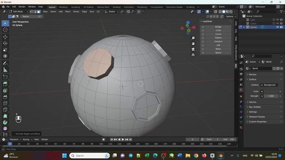The height and width of the screenshot is (160, 285).
Task: Select Vertex select mode
Action: [32, 12]
